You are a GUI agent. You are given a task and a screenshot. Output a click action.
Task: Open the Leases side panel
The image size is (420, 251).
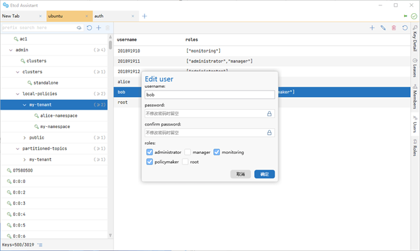[415, 67]
